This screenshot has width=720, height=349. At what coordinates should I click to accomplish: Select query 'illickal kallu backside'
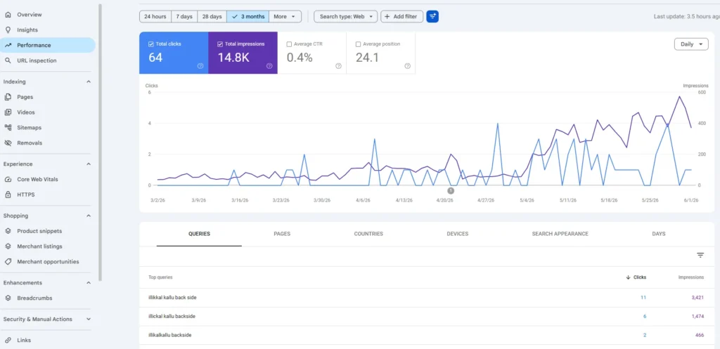click(x=172, y=317)
